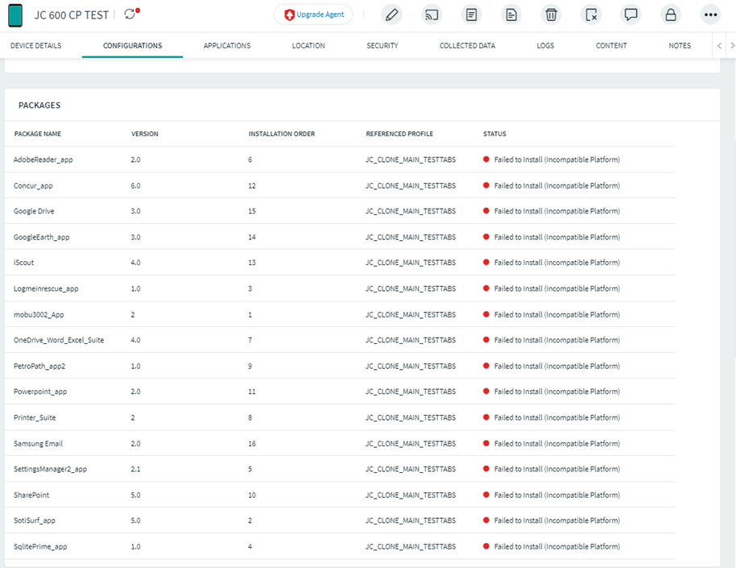This screenshot has height=568, width=736.
Task: Click the red status dot for SharePoint
Action: pyautogui.click(x=486, y=495)
